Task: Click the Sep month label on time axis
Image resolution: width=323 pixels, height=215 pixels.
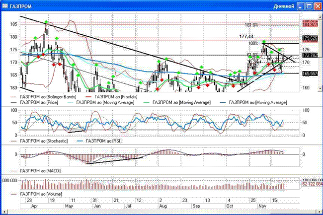Action: point(196,206)
